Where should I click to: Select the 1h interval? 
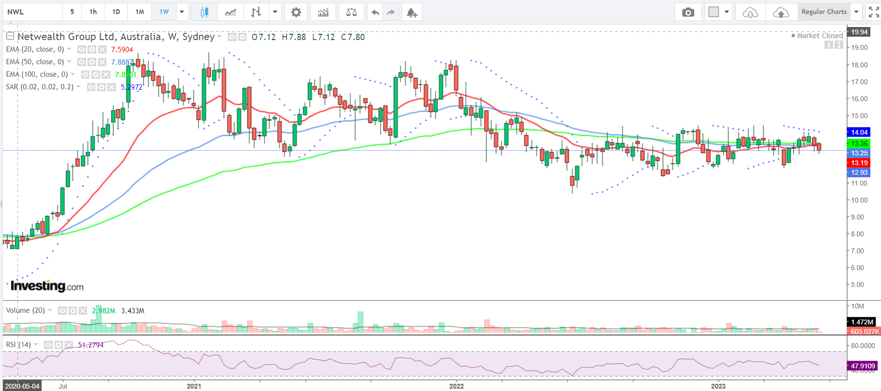coord(93,12)
